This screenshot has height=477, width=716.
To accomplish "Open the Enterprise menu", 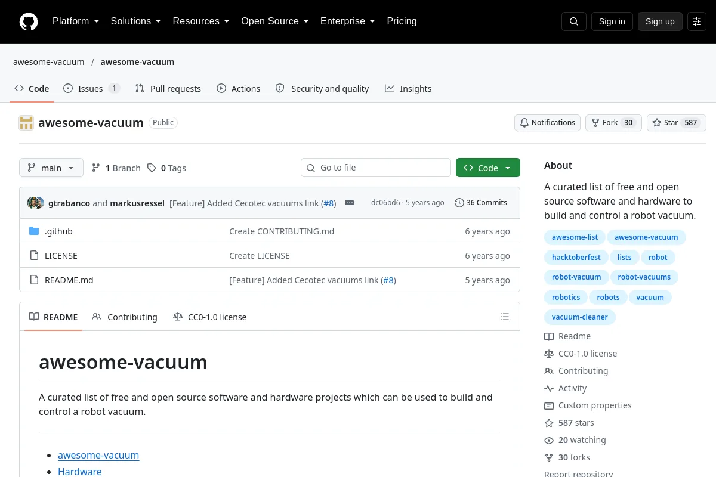I will click(x=347, y=21).
